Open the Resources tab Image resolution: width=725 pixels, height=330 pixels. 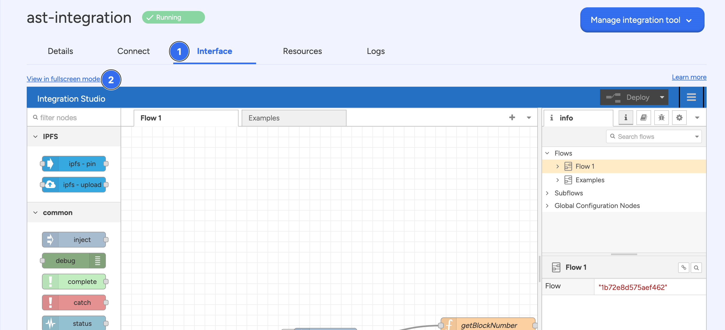302,51
